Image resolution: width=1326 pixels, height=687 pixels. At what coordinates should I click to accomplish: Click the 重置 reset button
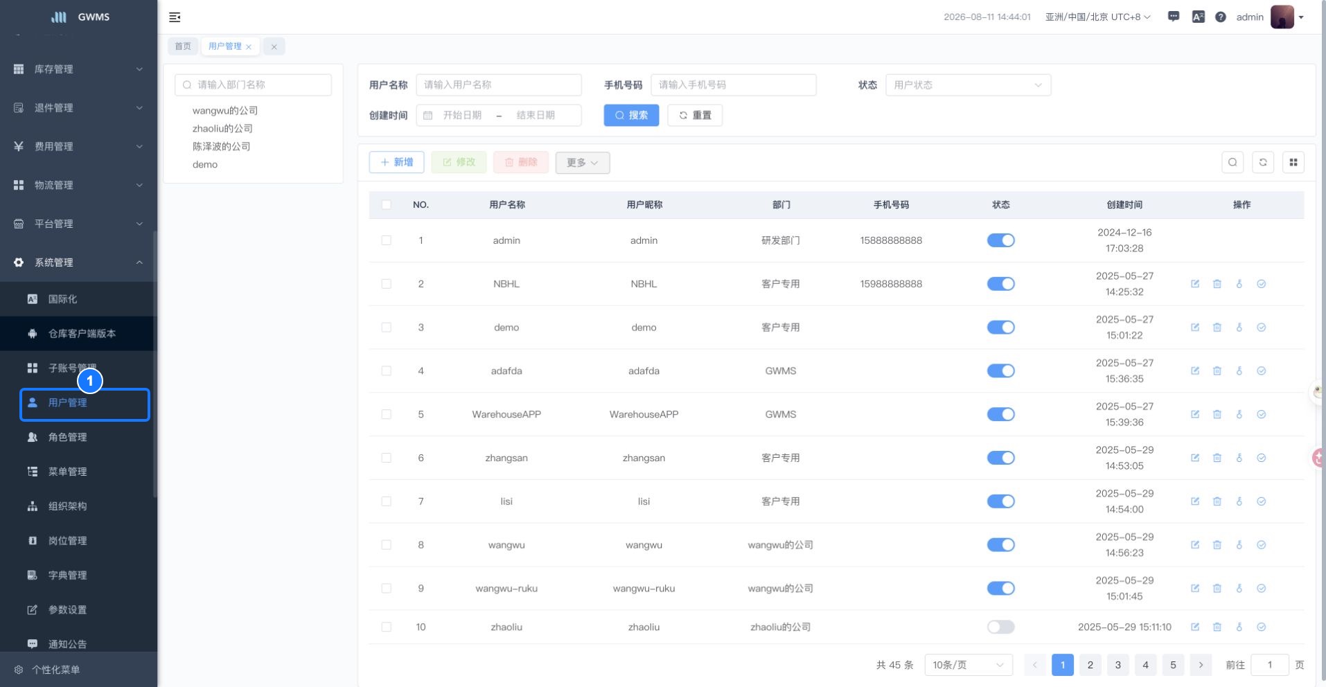[x=695, y=116]
